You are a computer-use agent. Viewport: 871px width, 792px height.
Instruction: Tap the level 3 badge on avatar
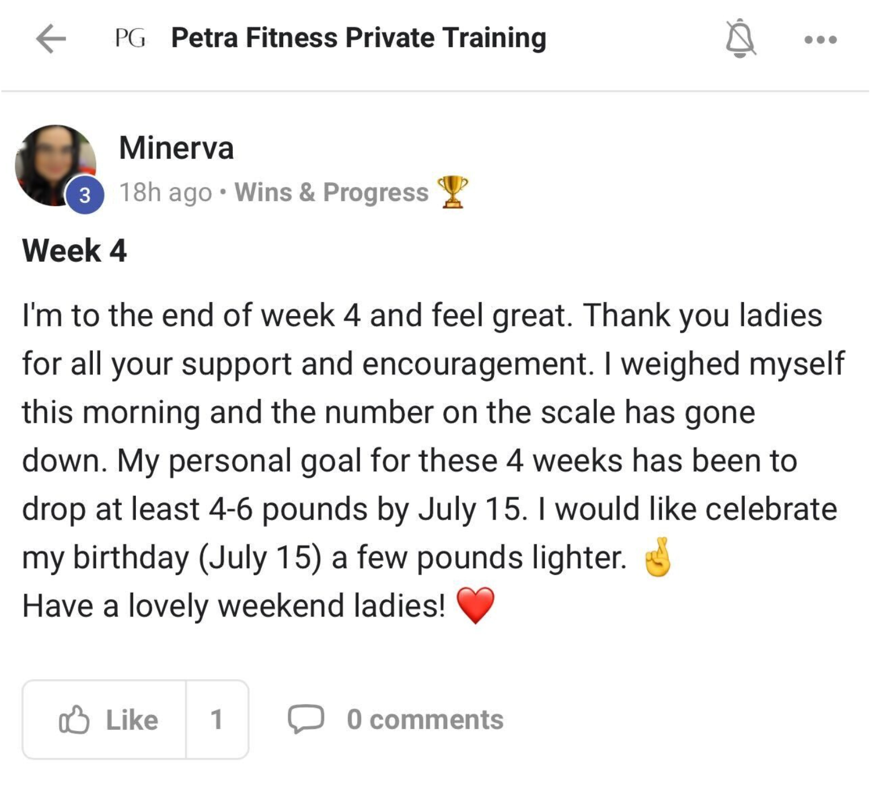(85, 195)
